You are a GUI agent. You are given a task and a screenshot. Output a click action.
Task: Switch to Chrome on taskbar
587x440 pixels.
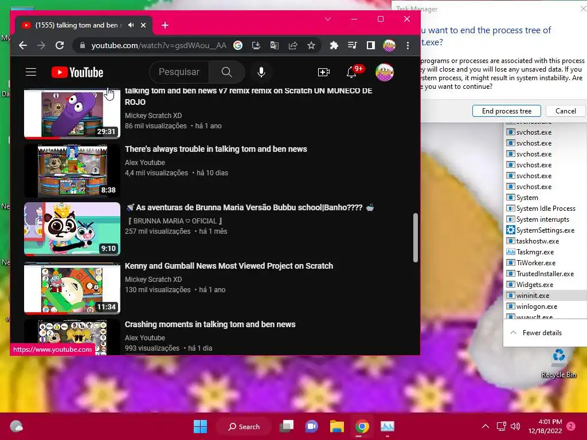362,426
